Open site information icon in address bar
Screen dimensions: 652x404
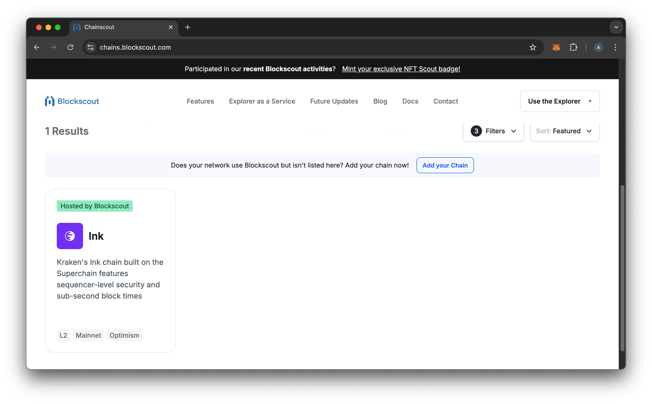91,47
